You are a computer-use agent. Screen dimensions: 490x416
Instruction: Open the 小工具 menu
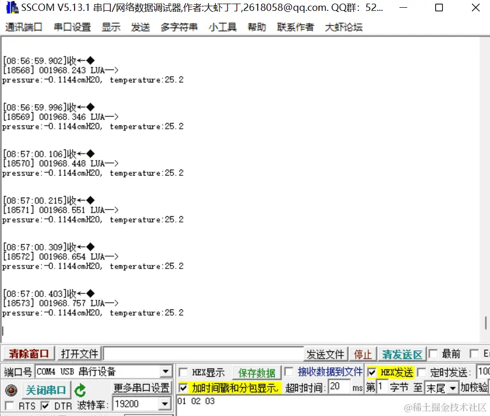(222, 27)
